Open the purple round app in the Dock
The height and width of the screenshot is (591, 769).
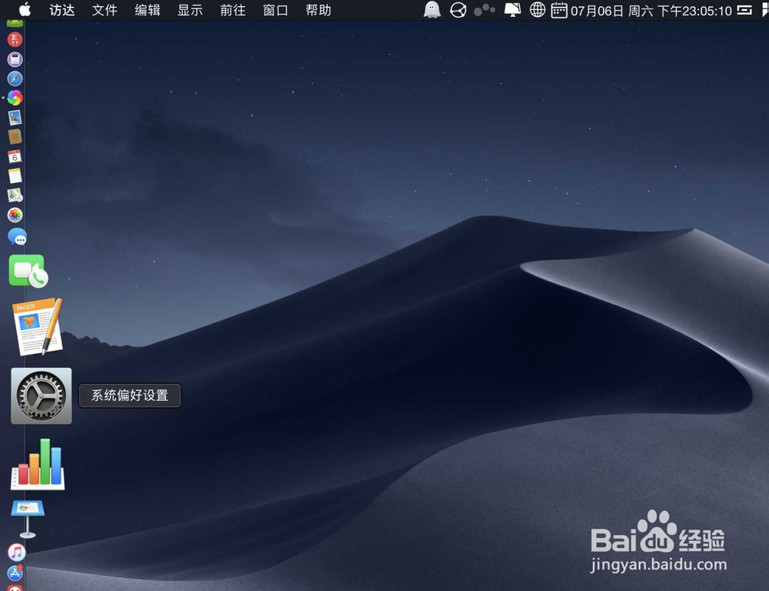tap(15, 59)
